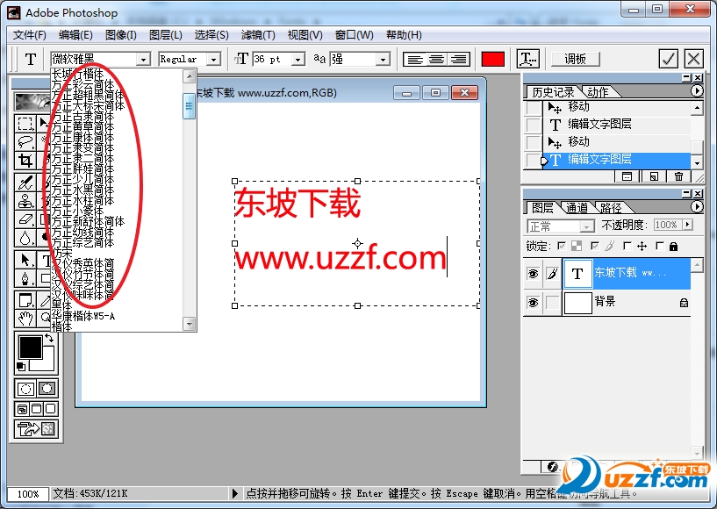Viewport: 717px width, 509px height.
Task: Right align text in options bar
Action: pyautogui.click(x=459, y=59)
